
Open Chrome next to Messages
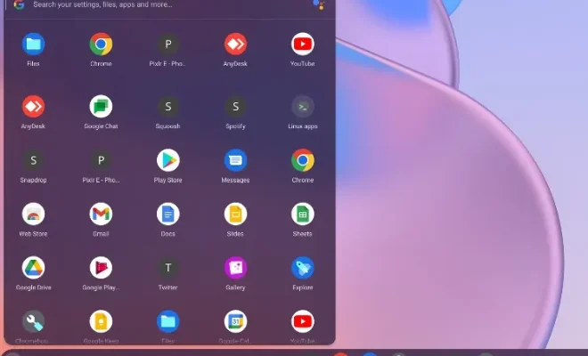[x=303, y=160]
